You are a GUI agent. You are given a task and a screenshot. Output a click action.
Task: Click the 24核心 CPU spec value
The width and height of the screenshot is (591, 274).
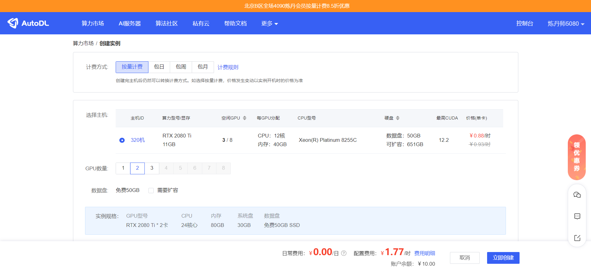coord(189,225)
